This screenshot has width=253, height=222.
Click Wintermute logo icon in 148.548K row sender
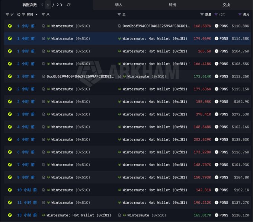tap(48, 127)
